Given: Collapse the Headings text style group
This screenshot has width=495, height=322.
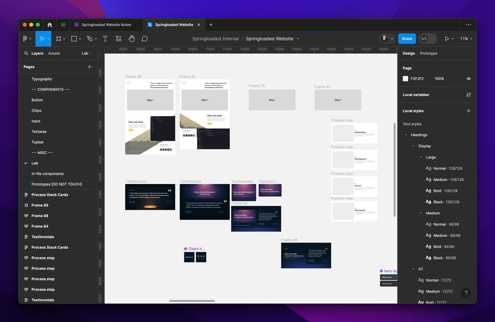Looking at the screenshot, I should coord(406,135).
